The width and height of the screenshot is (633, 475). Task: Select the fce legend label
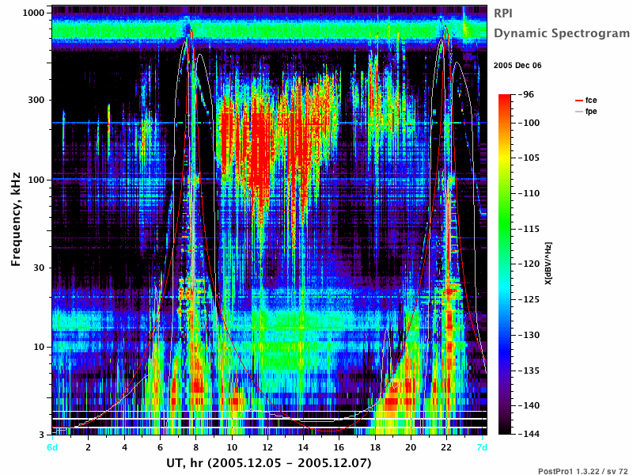click(591, 101)
